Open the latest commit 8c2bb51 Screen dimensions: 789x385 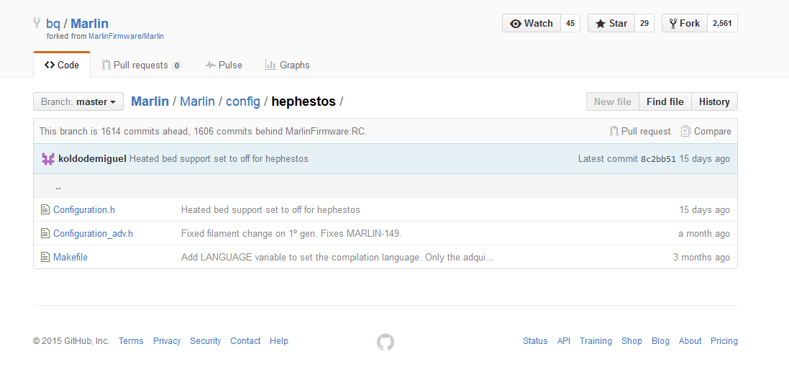658,159
